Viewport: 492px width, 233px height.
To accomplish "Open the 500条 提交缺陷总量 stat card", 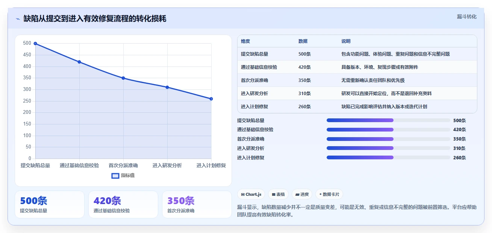I will pos(50,204).
